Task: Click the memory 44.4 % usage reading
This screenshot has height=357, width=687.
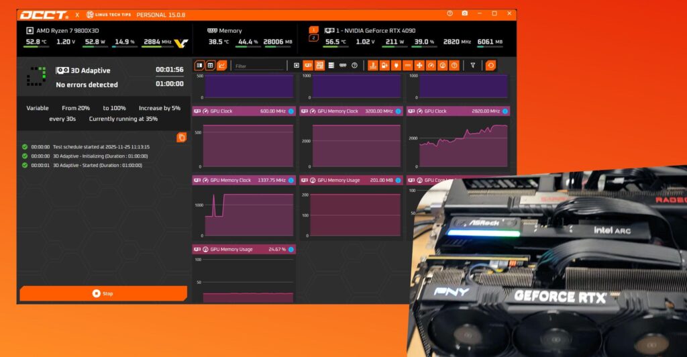Action: (x=248, y=42)
